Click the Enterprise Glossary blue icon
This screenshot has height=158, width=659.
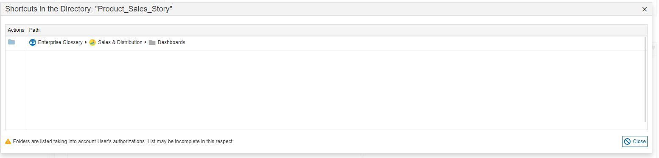pos(33,42)
